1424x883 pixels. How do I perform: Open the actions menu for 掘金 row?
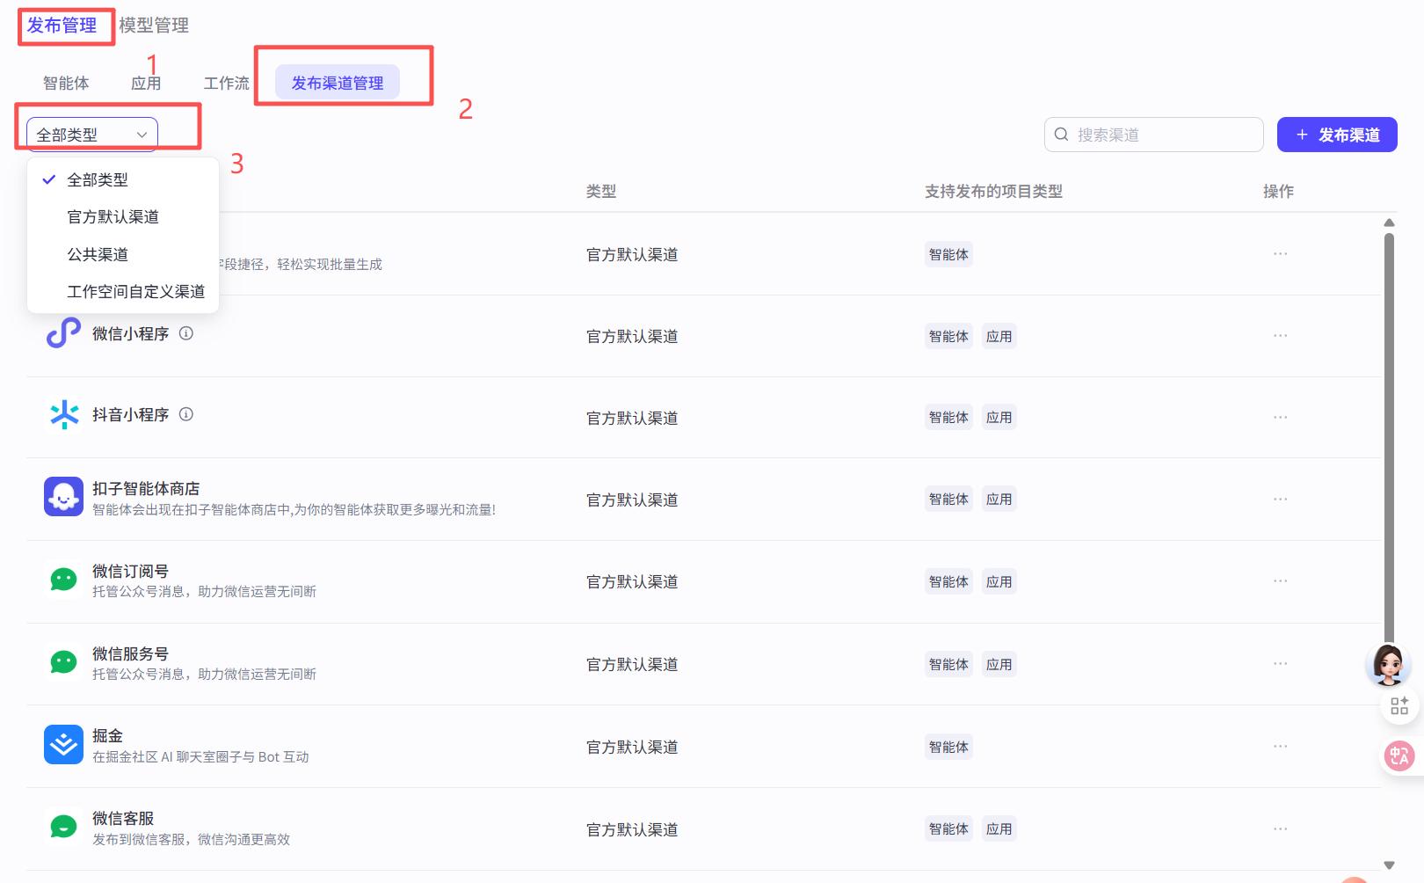coord(1281,744)
